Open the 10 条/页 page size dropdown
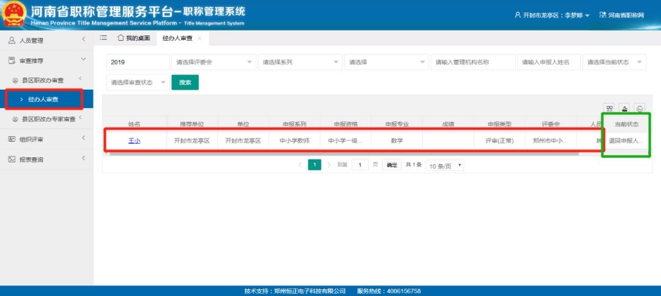661x296 pixels. tap(445, 165)
